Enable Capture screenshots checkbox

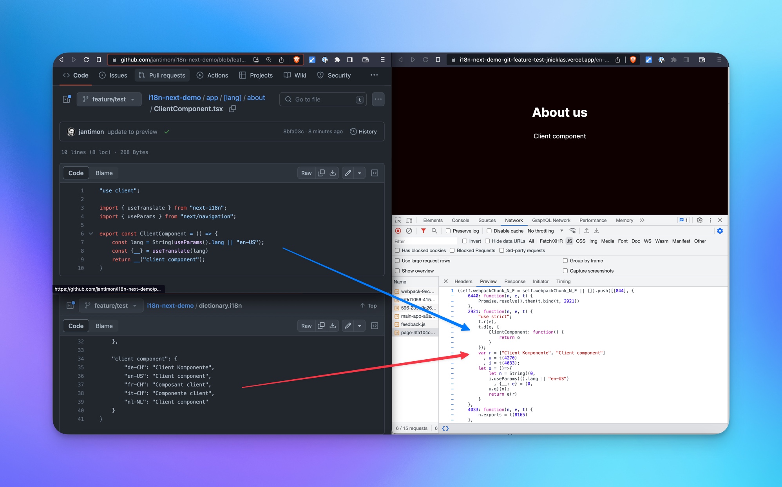click(565, 271)
